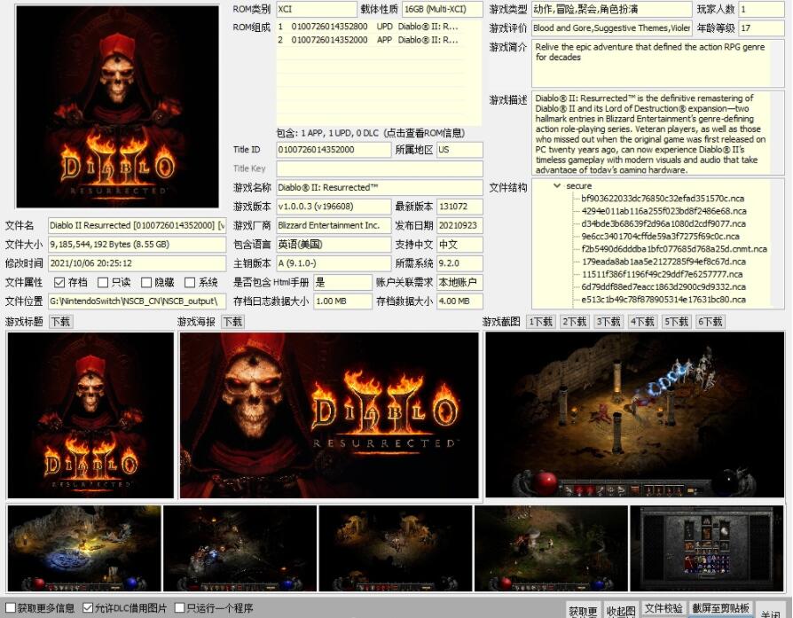The image size is (793, 618).
Task: Download the game poster (游戏海报 下载)
Action: coord(232,322)
